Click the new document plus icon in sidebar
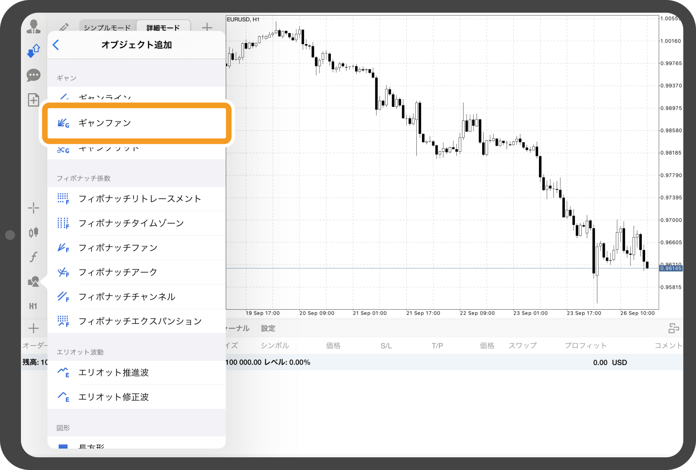Viewport: 696px width, 470px height. coord(34,100)
